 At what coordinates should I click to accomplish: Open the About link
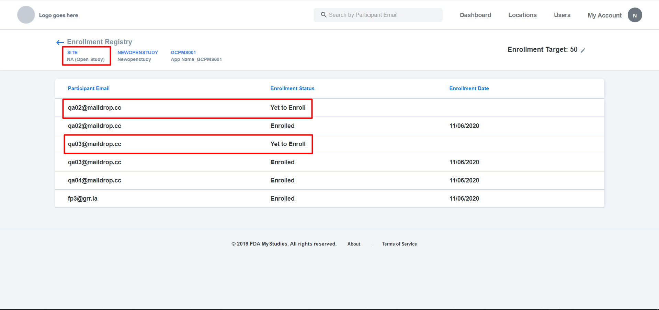[x=353, y=244]
